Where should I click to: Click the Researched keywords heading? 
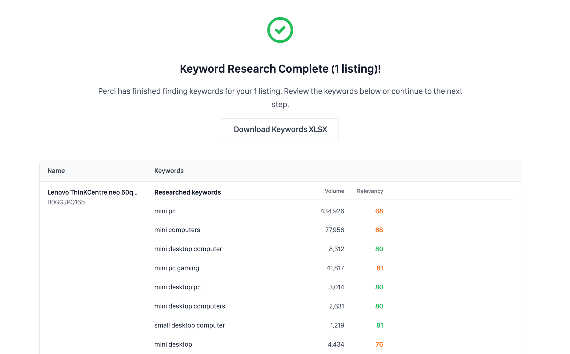[x=187, y=192]
